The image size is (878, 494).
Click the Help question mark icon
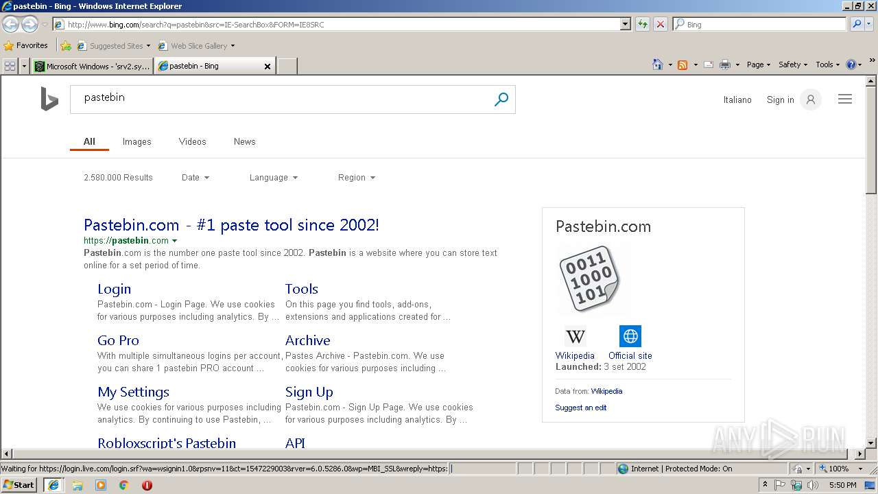(851, 64)
